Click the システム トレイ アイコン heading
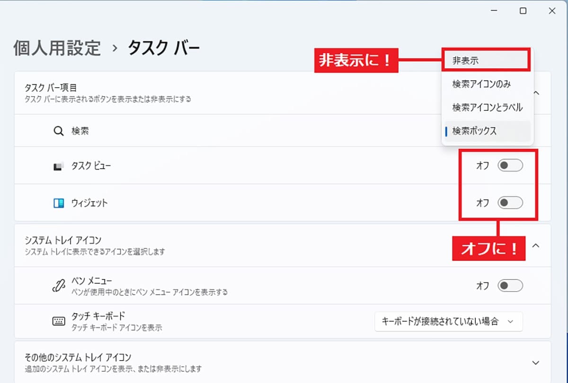This screenshot has height=383, width=568. coord(63,240)
